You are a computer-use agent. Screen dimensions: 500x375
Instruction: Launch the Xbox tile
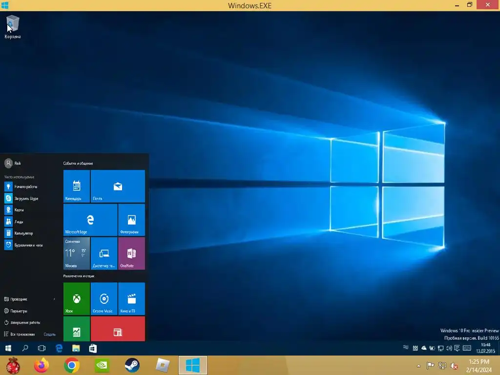77,299
